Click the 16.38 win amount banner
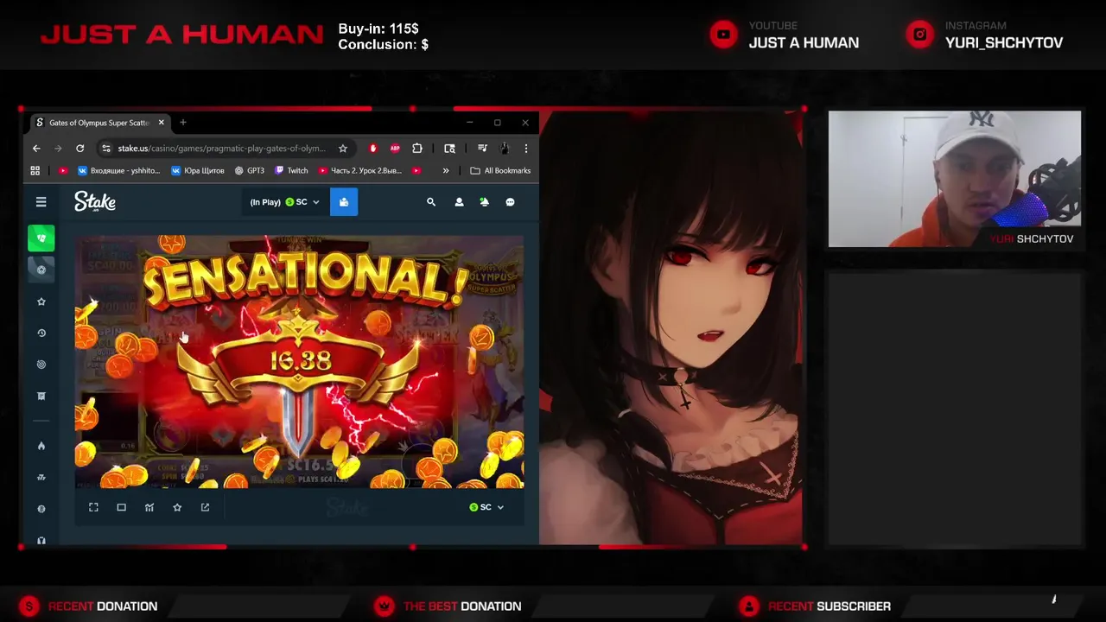1106x622 pixels. pyautogui.click(x=300, y=360)
